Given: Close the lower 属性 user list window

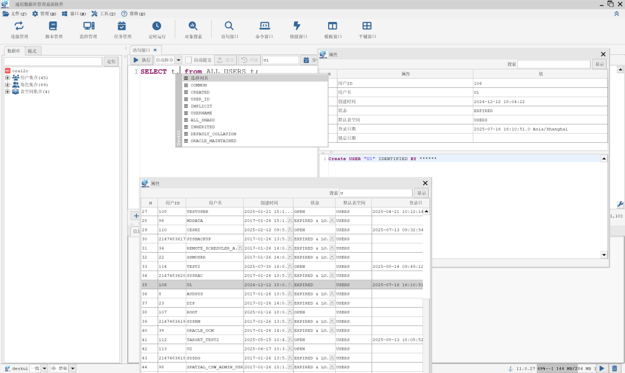Looking at the screenshot, I should [425, 183].
